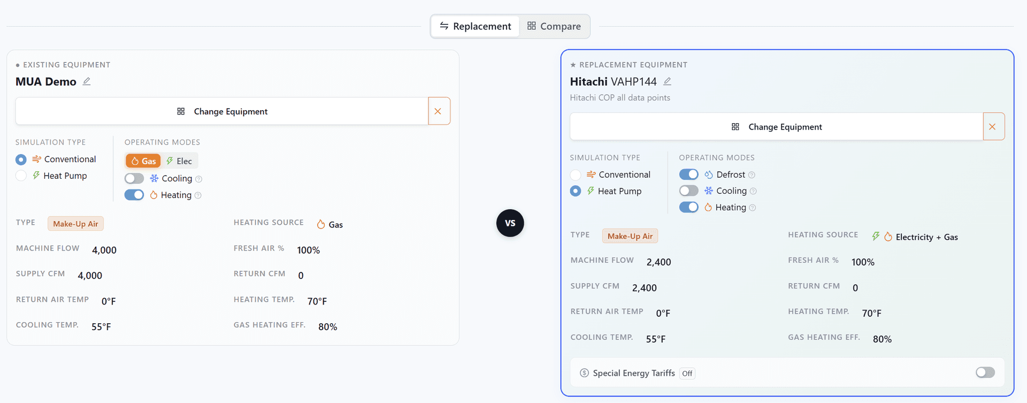Click the black VS circle badge
This screenshot has width=1027, height=403.
pyautogui.click(x=510, y=223)
